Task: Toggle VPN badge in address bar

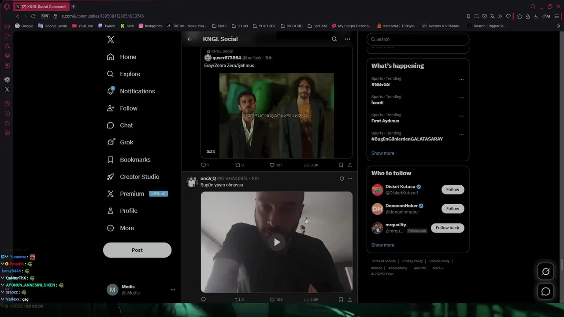Action: click(x=45, y=16)
